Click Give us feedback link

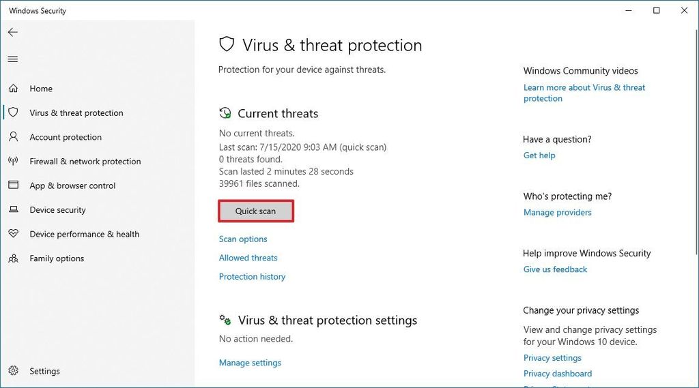[555, 269]
